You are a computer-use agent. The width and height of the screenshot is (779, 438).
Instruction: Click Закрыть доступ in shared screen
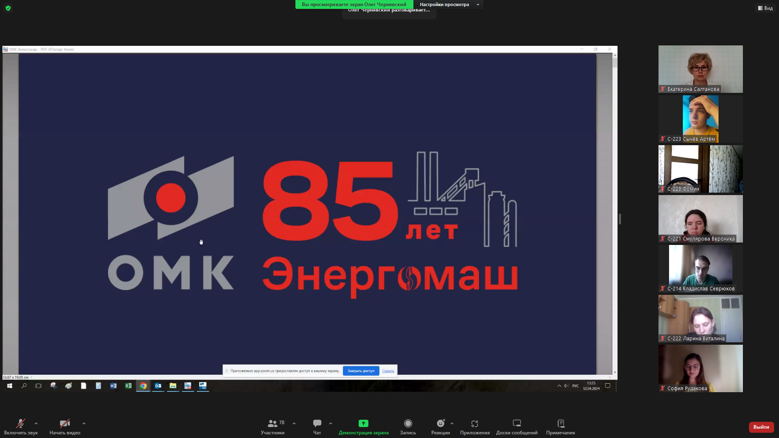coord(361,371)
